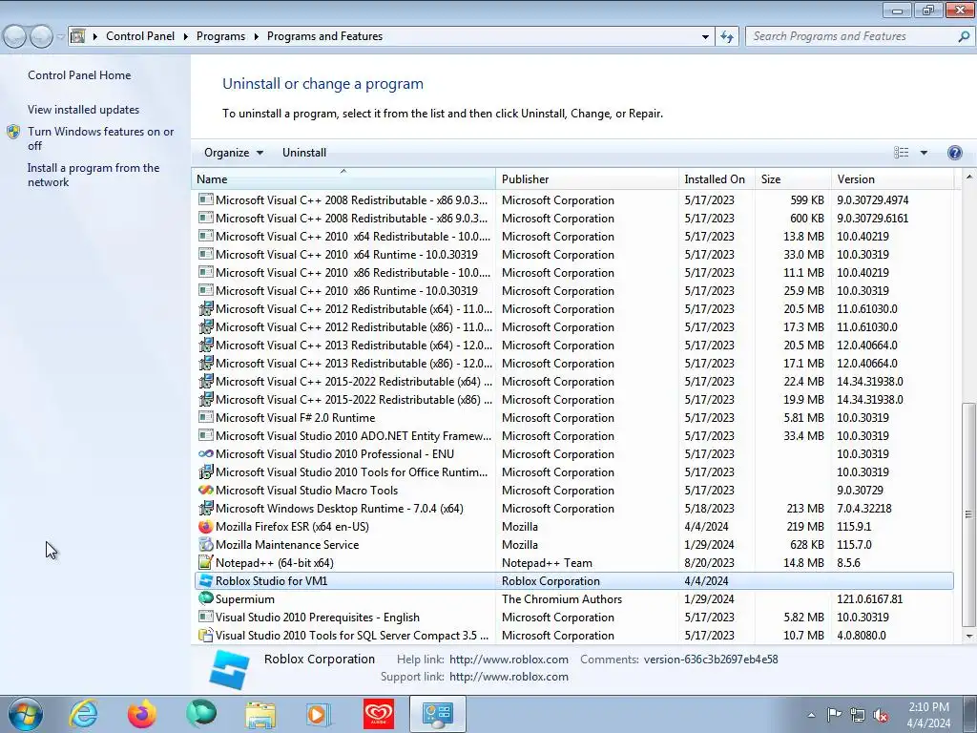977x733 pixels.
Task: Launch Firefox from the taskbar
Action: pyautogui.click(x=142, y=714)
